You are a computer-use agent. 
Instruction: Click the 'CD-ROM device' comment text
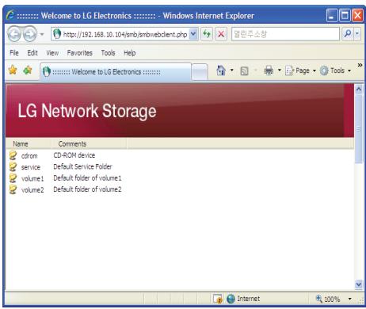coord(74,155)
